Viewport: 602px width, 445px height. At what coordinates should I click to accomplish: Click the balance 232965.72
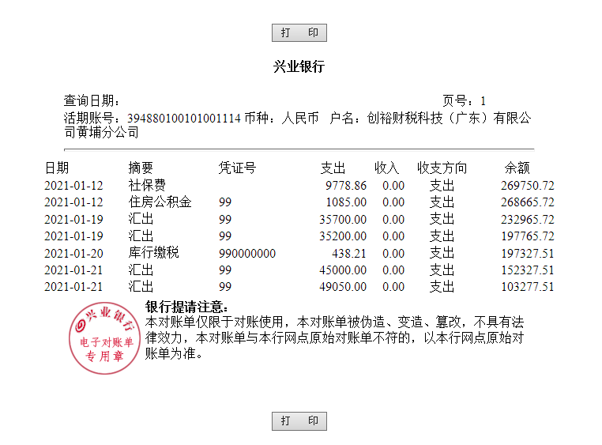[528, 219]
